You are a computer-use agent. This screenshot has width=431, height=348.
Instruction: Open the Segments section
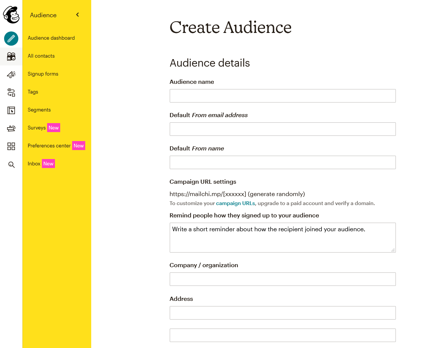click(39, 110)
